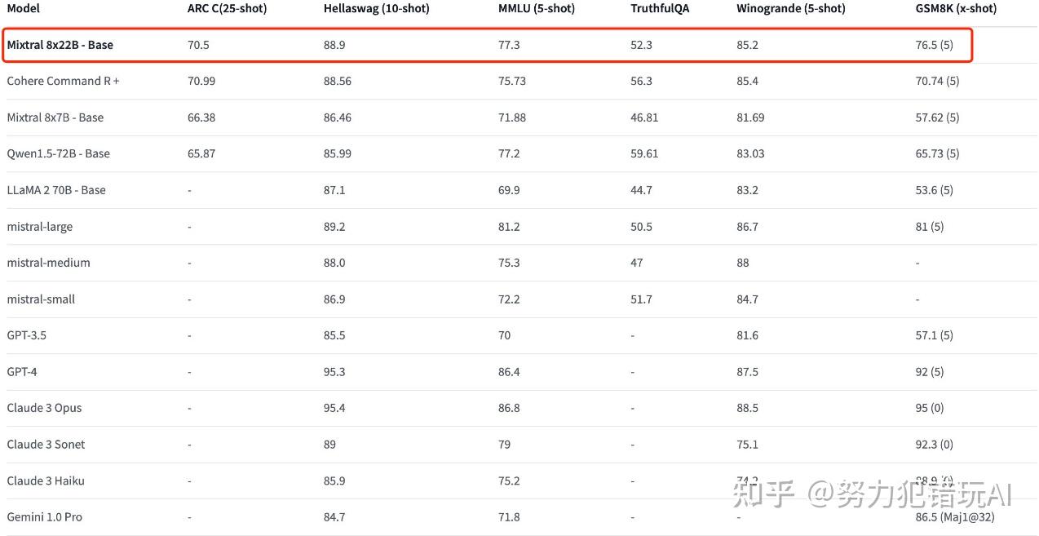Click the ARC C(25-shot) column header

pos(227,9)
